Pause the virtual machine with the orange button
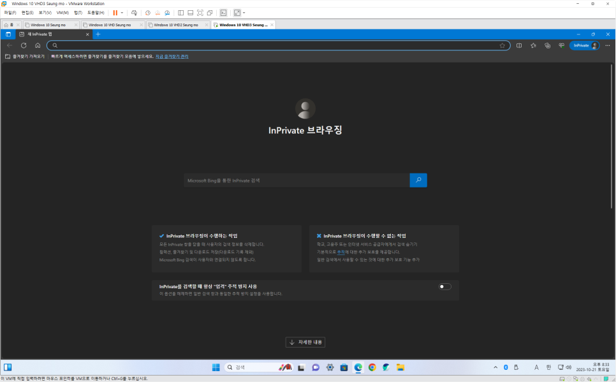The width and height of the screenshot is (616, 382). (115, 13)
